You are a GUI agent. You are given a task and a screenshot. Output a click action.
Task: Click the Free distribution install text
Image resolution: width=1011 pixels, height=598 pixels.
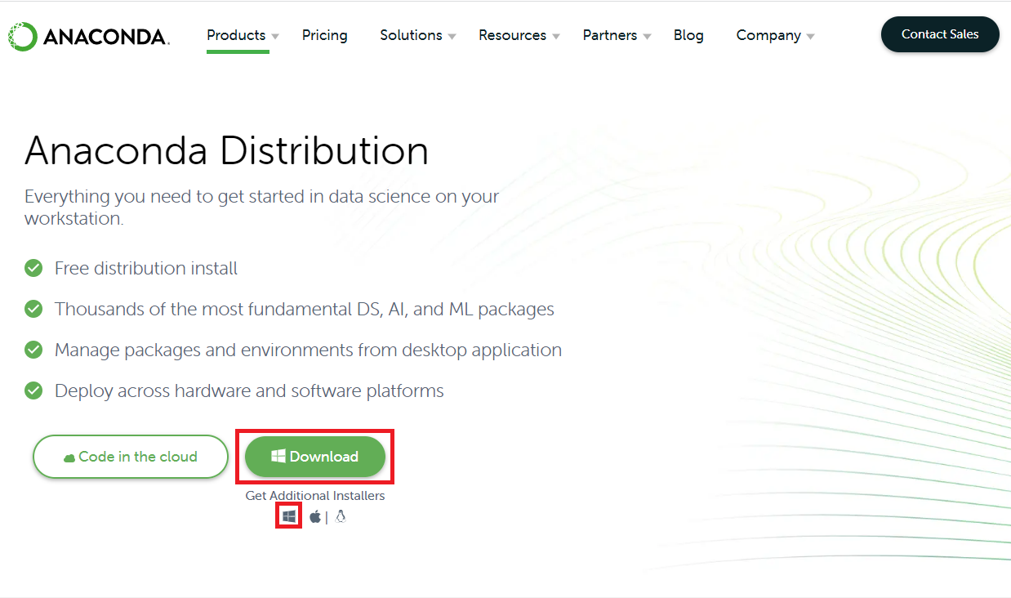pyautogui.click(x=146, y=268)
